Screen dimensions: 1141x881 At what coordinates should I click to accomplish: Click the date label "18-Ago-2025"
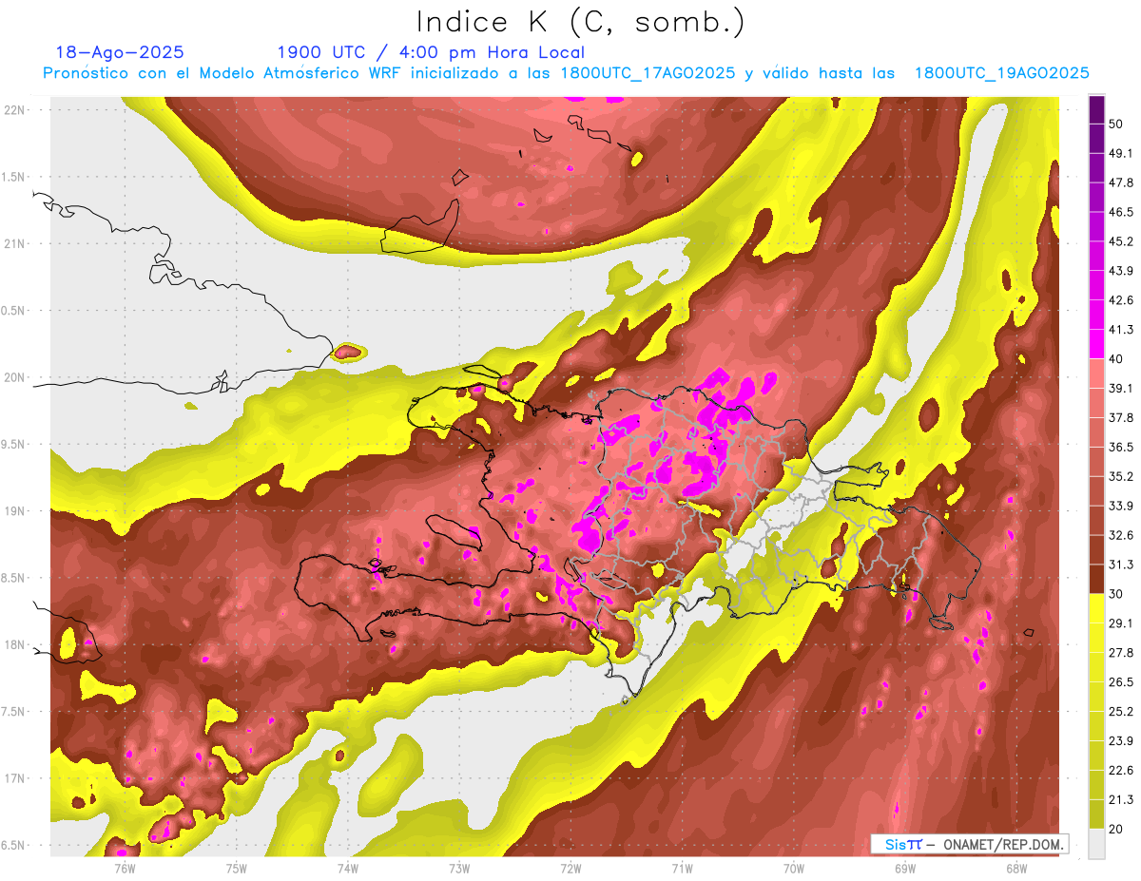[x=120, y=53]
